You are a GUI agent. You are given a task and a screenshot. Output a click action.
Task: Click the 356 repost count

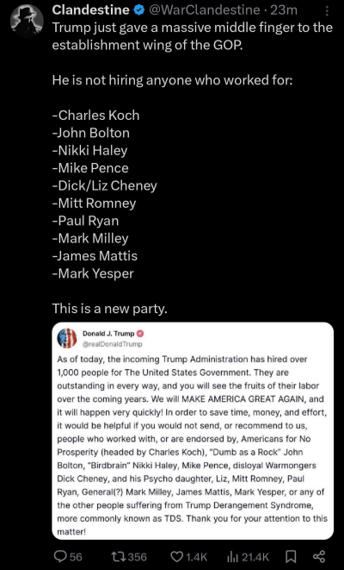click(x=137, y=556)
